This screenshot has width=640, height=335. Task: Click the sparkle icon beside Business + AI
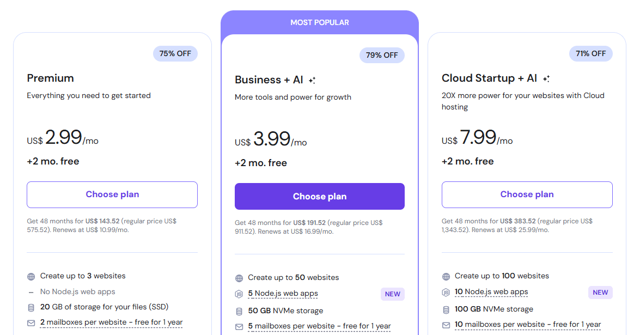pyautogui.click(x=312, y=81)
